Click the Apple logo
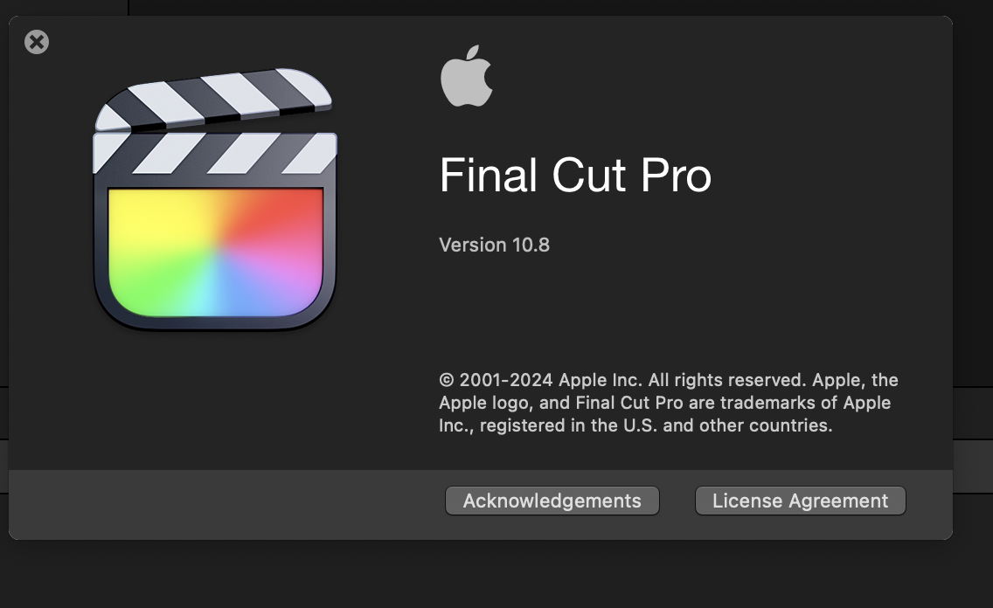The image size is (993, 608). tap(467, 78)
